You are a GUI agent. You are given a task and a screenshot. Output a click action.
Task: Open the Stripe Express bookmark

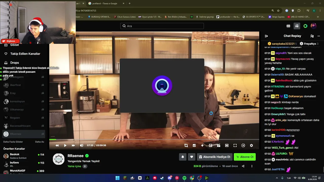pos(276,17)
